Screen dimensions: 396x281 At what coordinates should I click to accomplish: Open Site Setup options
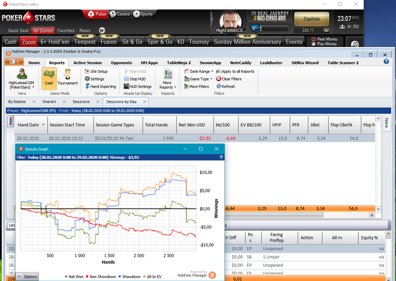click(x=97, y=71)
